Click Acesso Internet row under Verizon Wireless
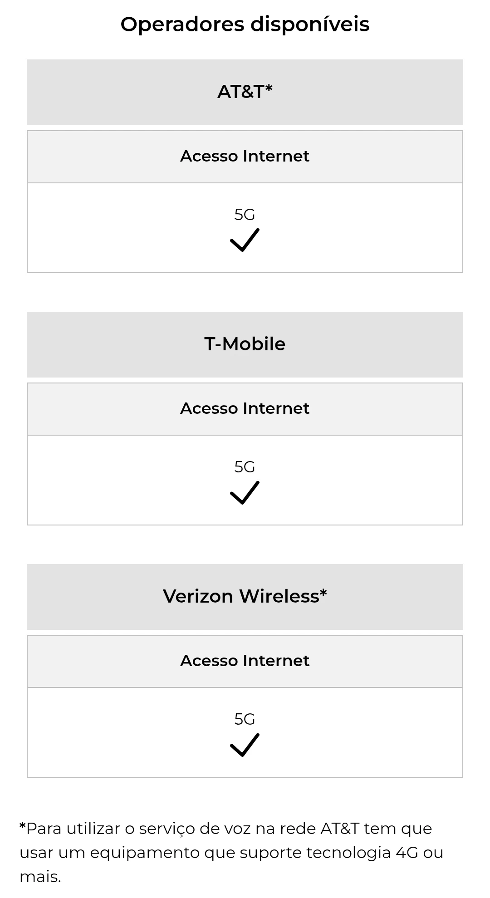Viewport: 490px width, 898px height. (x=245, y=661)
